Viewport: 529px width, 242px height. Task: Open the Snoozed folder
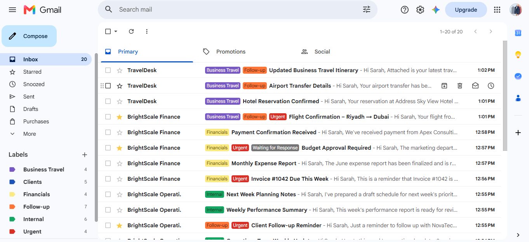[46, 84]
